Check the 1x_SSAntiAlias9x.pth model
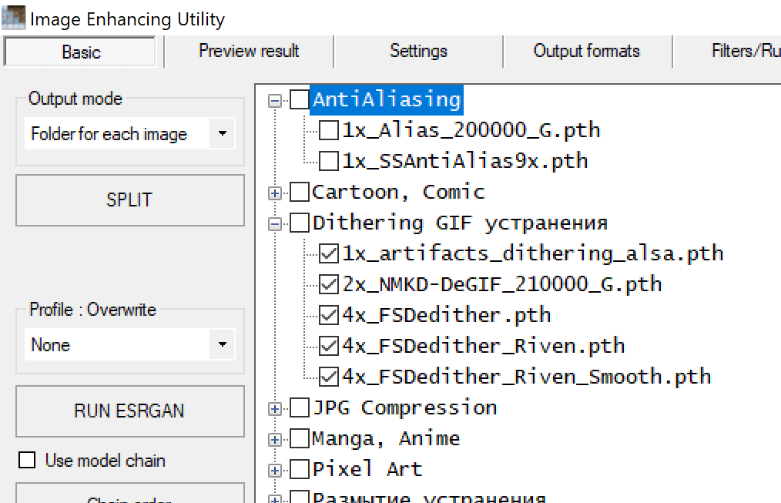781x503 pixels. point(329,160)
